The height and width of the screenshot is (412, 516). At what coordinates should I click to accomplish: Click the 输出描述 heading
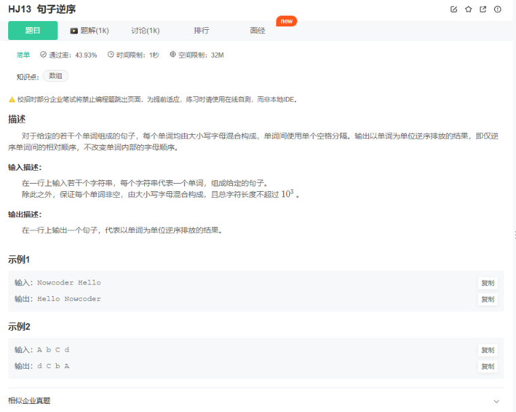[25, 214]
